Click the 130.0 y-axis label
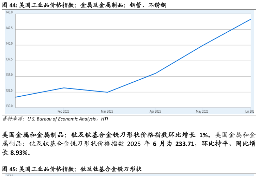This screenshot has height=178, width=258. coord(9,106)
